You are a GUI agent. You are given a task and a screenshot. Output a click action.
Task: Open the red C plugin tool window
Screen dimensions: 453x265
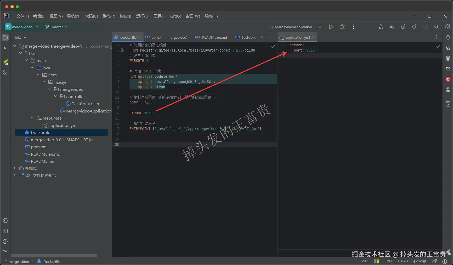pyautogui.click(x=448, y=79)
